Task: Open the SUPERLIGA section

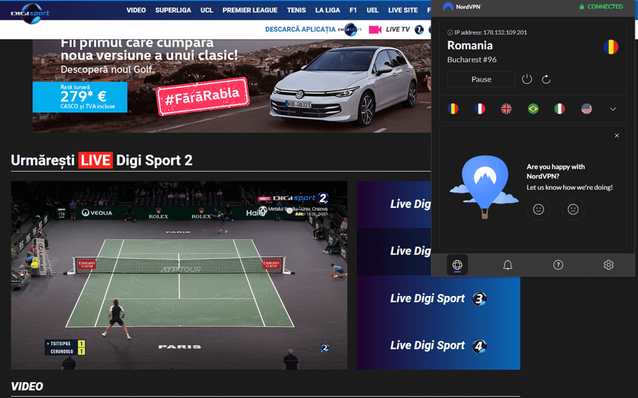Action: (x=173, y=10)
